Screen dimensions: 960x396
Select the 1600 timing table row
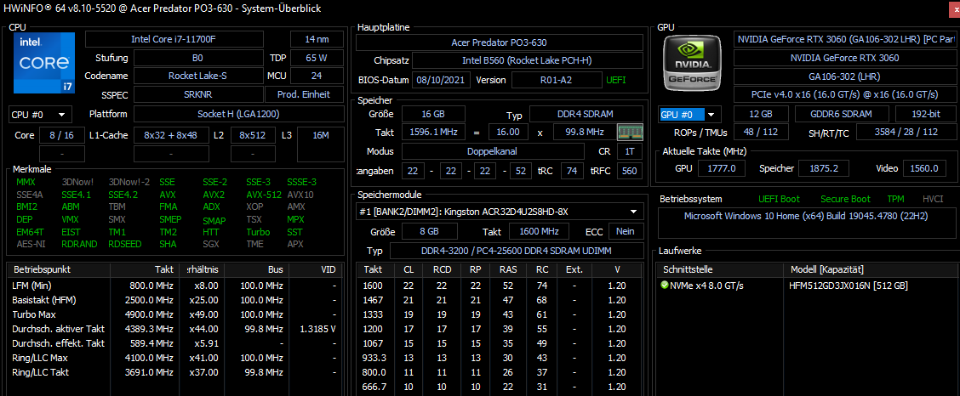point(500,286)
